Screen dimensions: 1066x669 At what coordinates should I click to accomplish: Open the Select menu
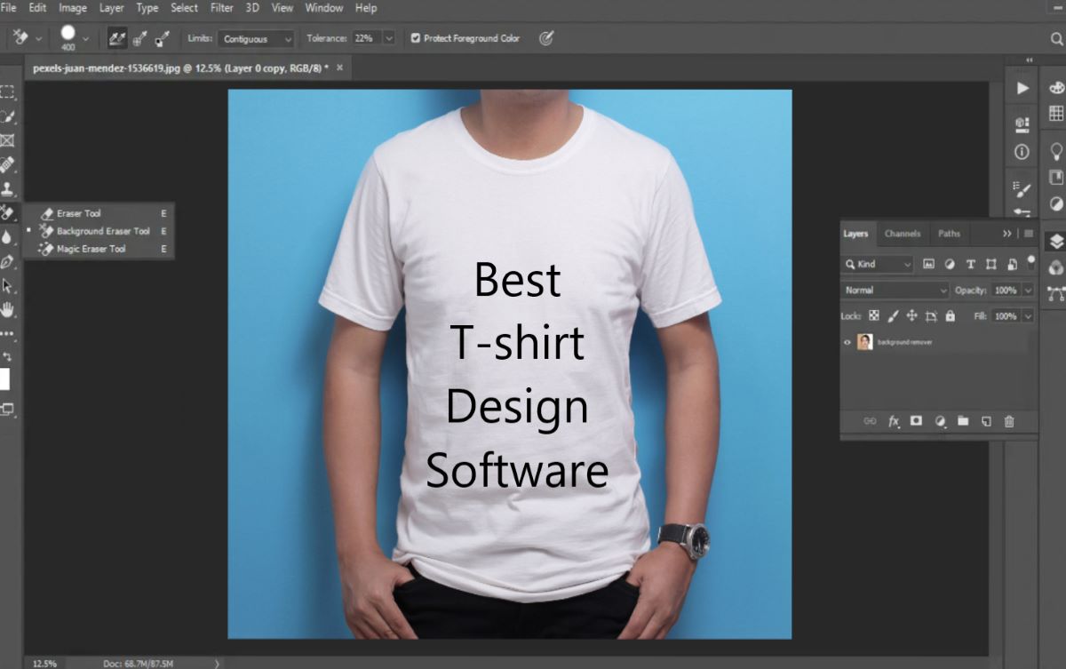(185, 8)
